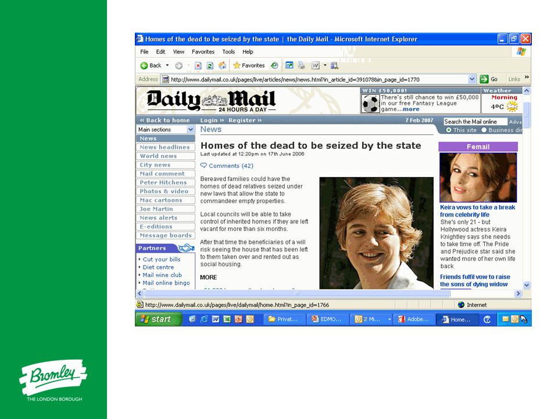Open the View menu

[178, 52]
